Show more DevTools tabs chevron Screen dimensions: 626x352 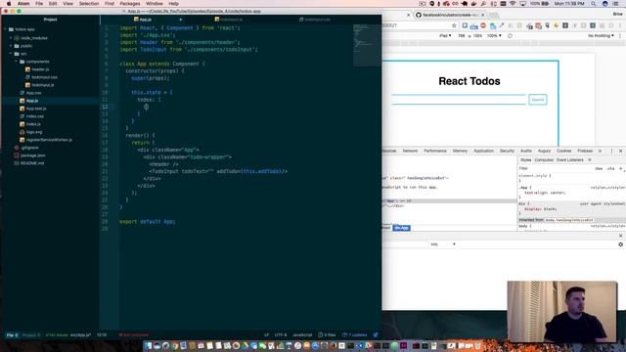tap(600, 151)
